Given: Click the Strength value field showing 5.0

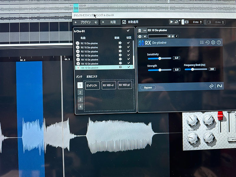Looking at the screenshot, I should 176,70.
